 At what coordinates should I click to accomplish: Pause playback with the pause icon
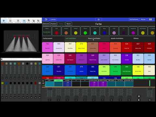coord(139,96)
